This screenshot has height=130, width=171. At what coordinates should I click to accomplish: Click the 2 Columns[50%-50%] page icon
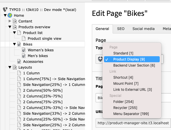[19, 90]
